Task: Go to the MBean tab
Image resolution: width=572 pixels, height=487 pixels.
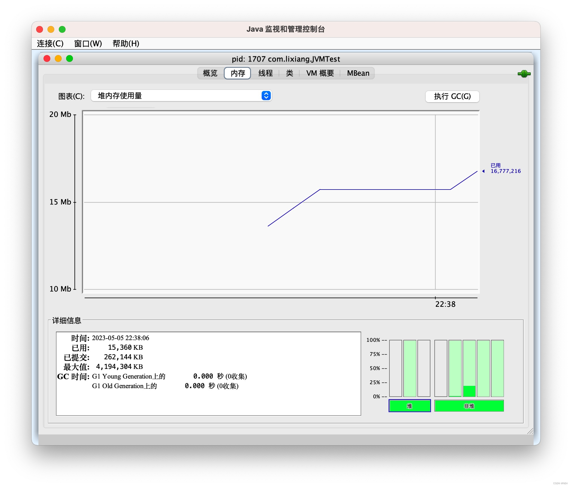Action: pos(358,73)
